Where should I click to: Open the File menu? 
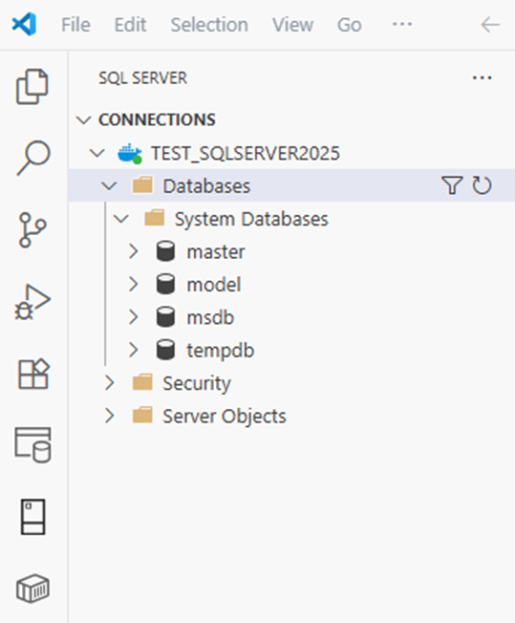pos(75,25)
